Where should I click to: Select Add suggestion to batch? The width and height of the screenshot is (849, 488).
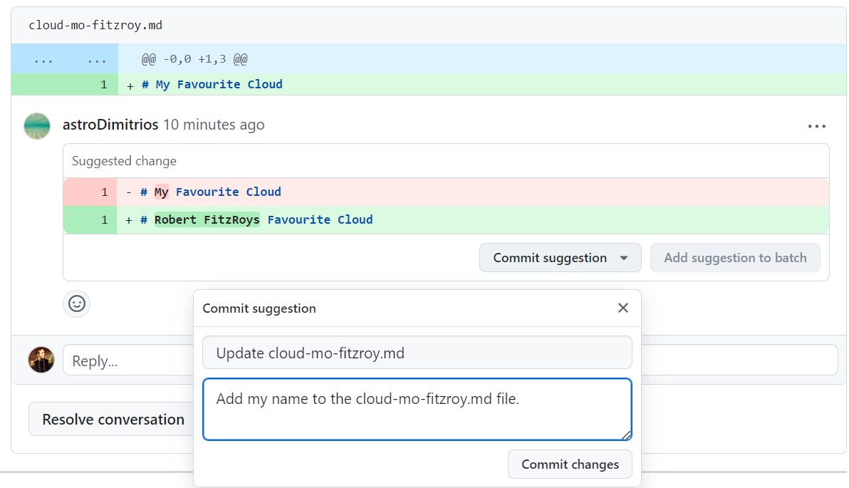[735, 257]
